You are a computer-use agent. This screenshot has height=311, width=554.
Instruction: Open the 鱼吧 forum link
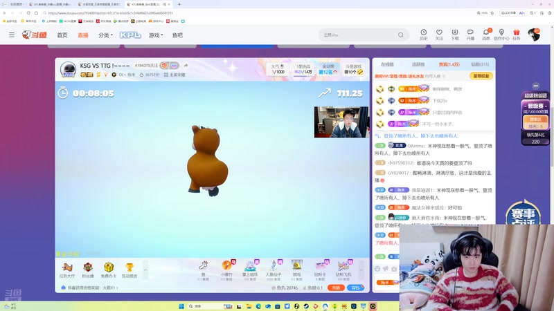click(x=177, y=35)
